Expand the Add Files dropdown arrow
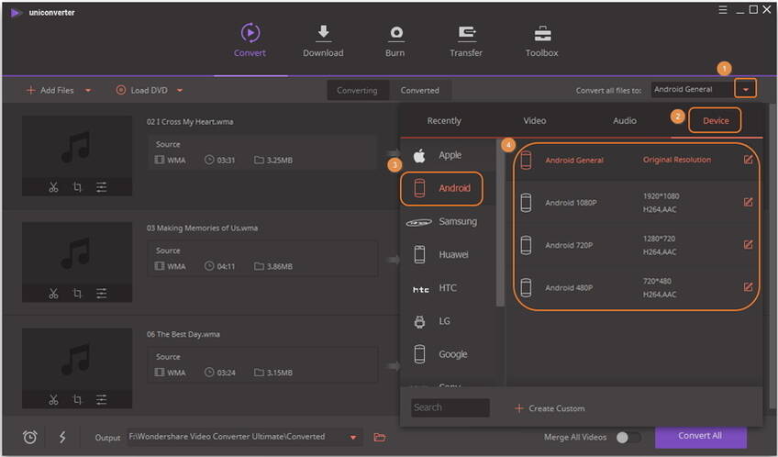The height and width of the screenshot is (457, 778). [88, 90]
